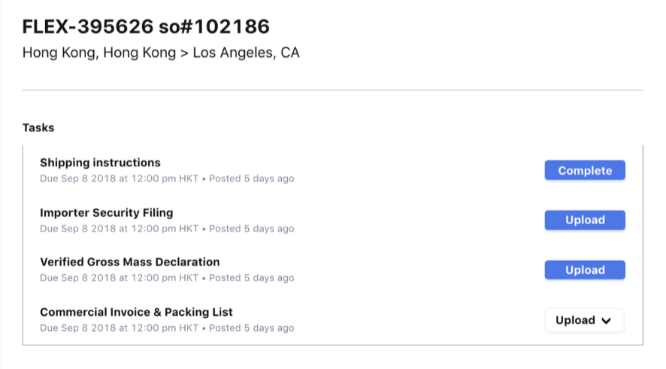
Task: Click the due date under Importer Security Filing
Action: (x=119, y=229)
